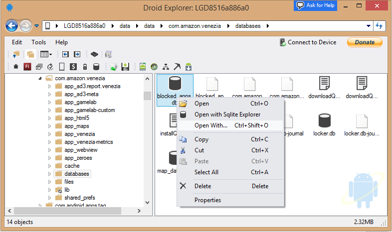The width and height of the screenshot is (392, 232).
Task: Click the Android screen capture icon
Action: coord(143,67)
